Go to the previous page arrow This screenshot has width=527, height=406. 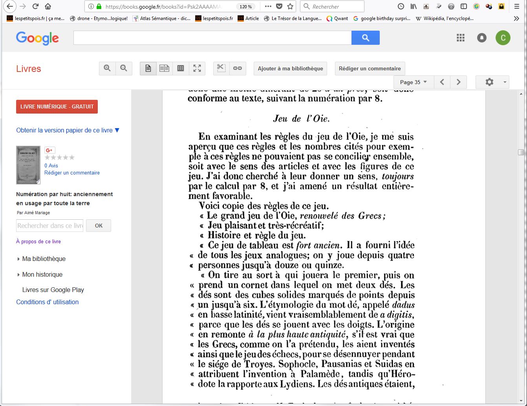point(442,82)
